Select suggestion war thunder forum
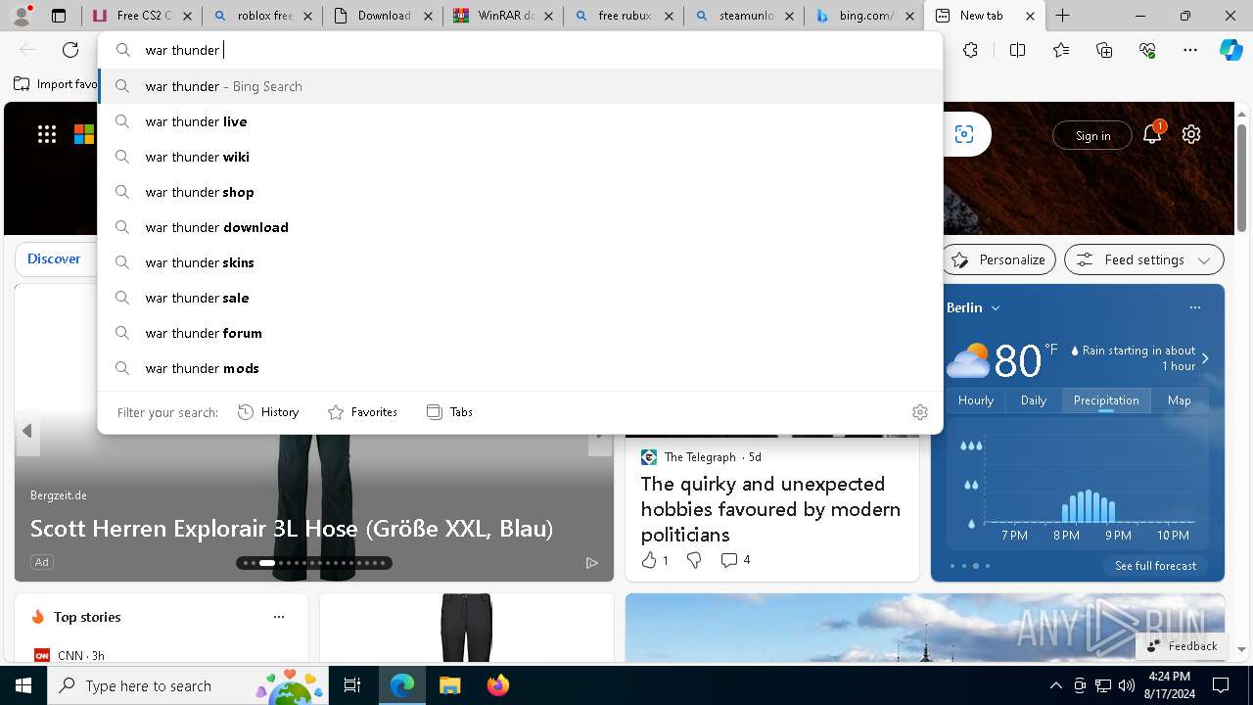 pyautogui.click(x=520, y=333)
